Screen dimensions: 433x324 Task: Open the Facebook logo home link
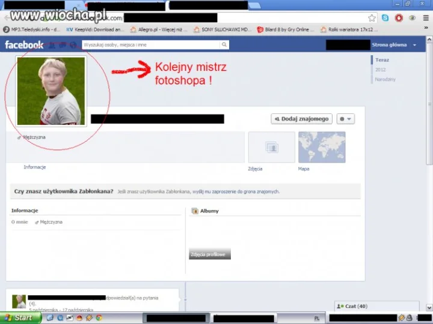(24, 44)
